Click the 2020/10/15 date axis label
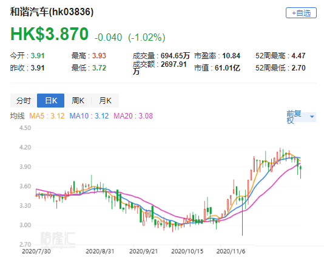The width and height of the screenshot is (324, 257). pos(187,252)
